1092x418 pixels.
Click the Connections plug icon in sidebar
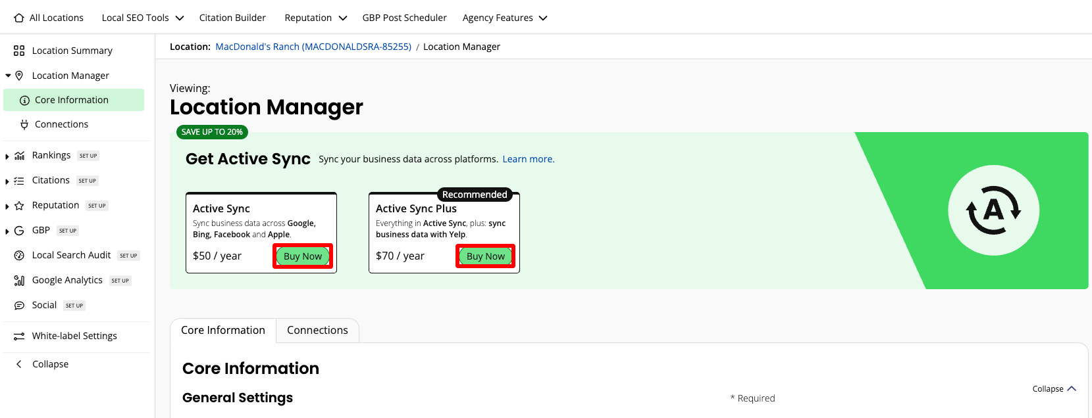tap(24, 124)
